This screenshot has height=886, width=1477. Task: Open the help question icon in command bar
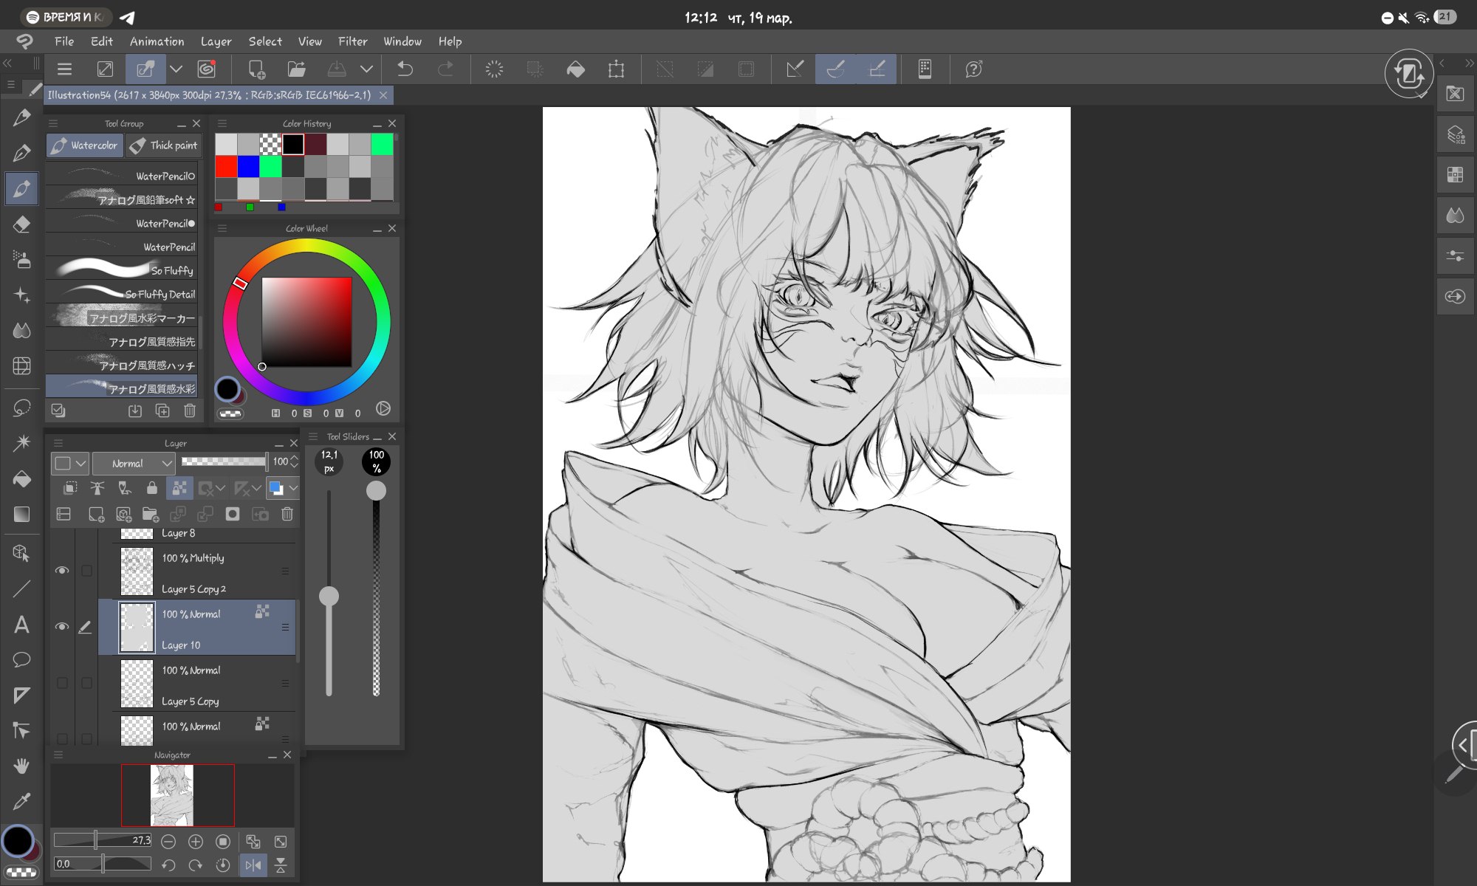[x=973, y=69]
